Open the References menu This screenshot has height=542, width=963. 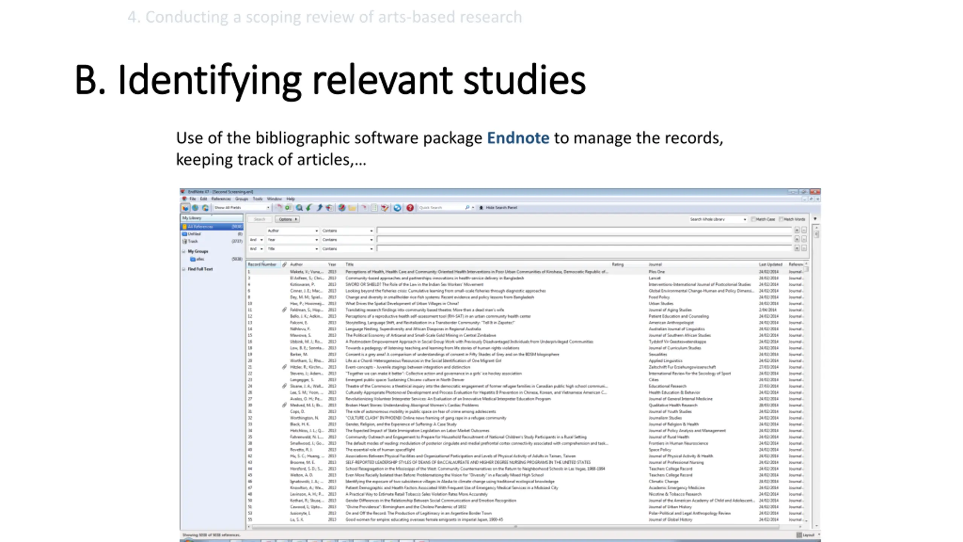[221, 199]
